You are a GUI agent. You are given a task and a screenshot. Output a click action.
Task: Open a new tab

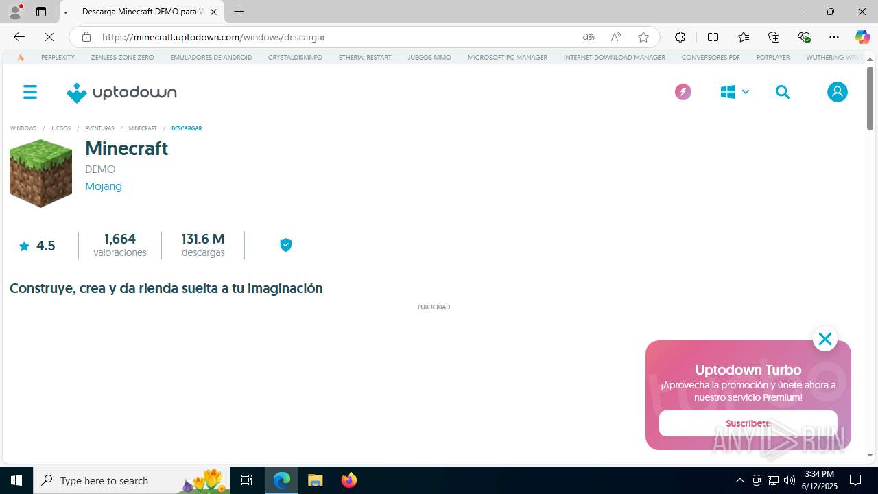(239, 12)
